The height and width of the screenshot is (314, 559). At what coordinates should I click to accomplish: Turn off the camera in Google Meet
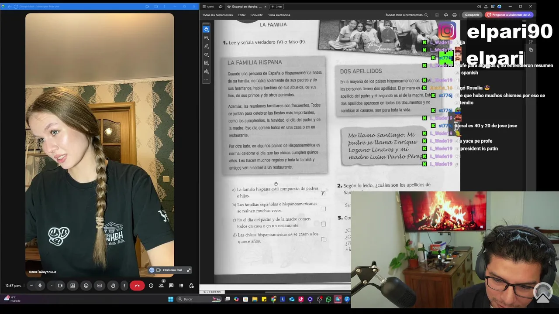click(60, 286)
